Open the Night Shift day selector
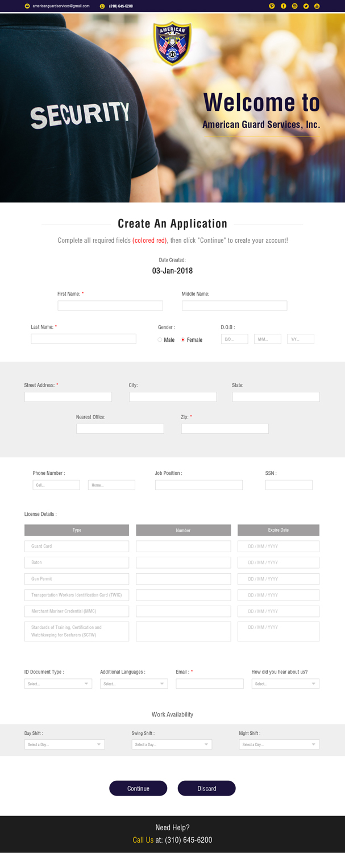Image resolution: width=345 pixels, height=853 pixels. pyautogui.click(x=279, y=744)
